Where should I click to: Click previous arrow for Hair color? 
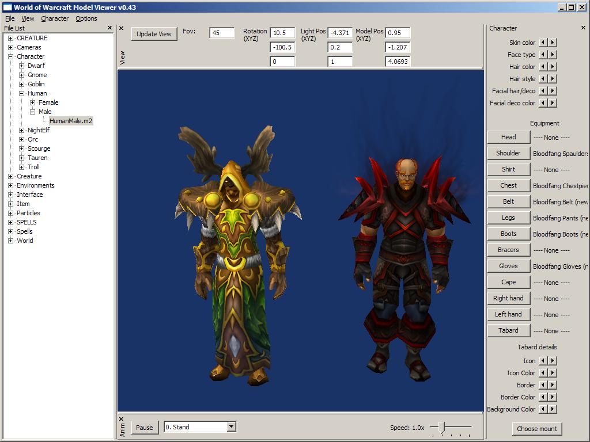click(x=543, y=67)
